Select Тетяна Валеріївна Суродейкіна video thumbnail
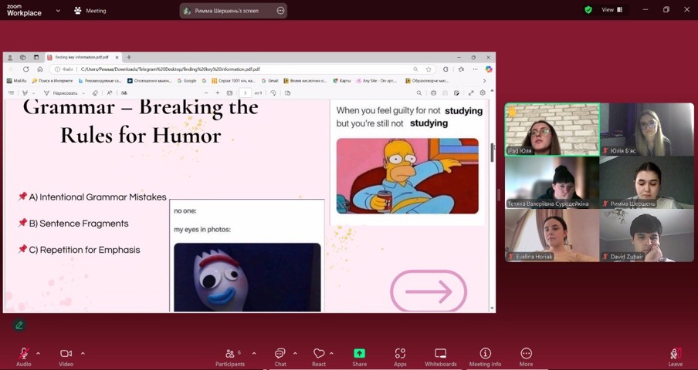 [552, 182]
